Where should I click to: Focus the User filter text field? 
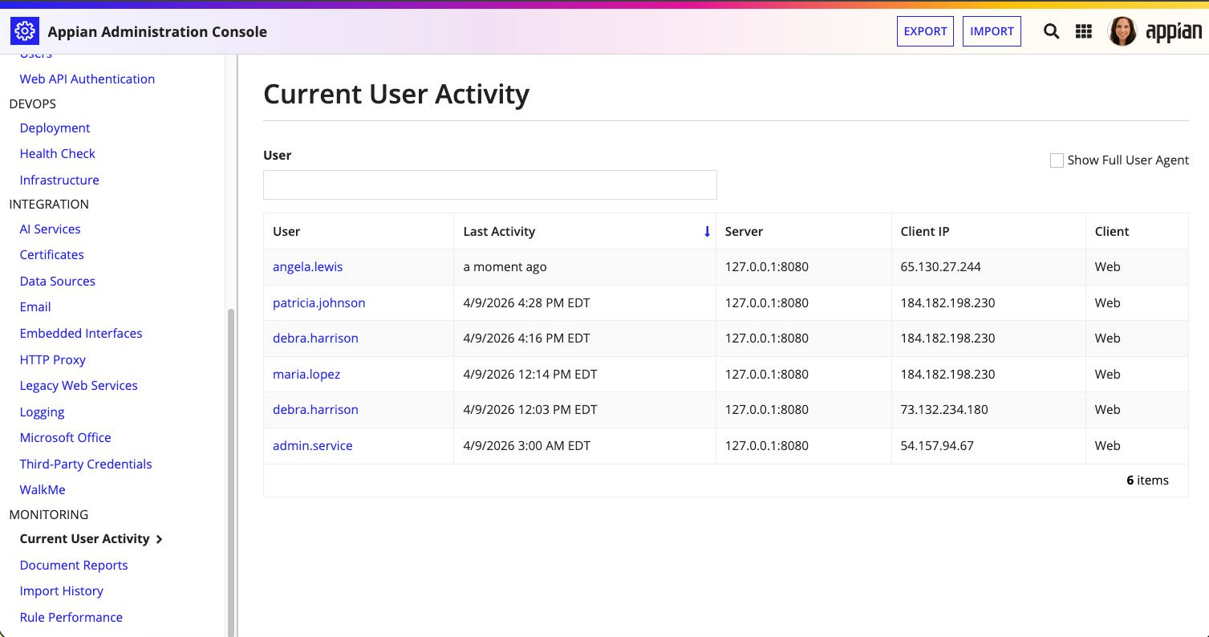pos(489,185)
